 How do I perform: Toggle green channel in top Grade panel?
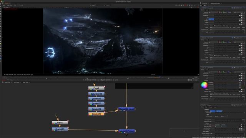223,12
